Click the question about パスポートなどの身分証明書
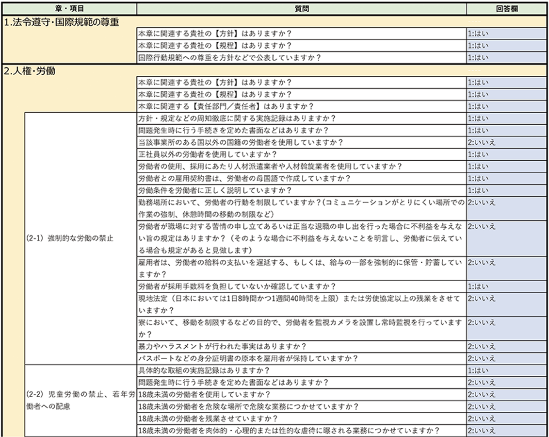The image size is (549, 437). (x=302, y=358)
